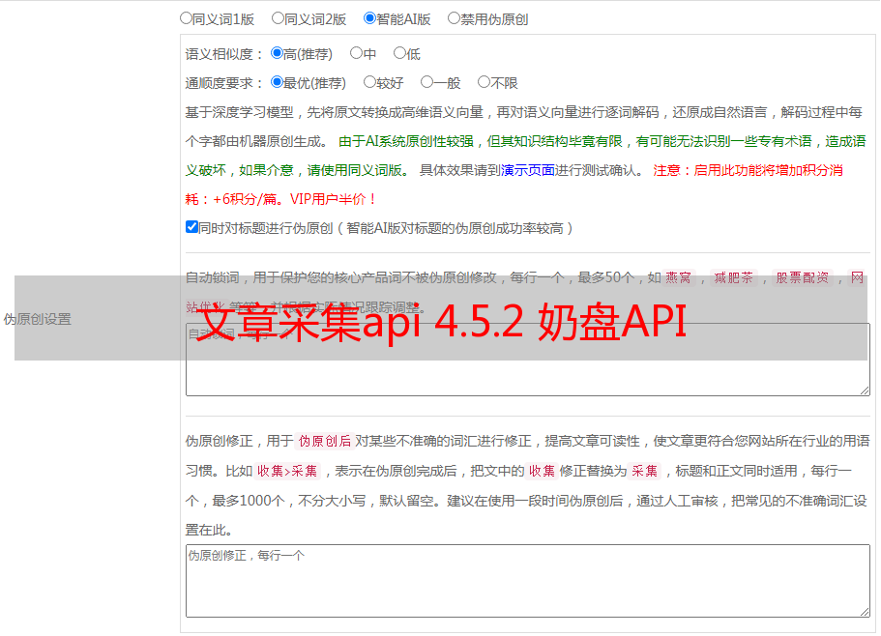
Task: Click the 伪原创后 highlighted term
Action: (325, 441)
